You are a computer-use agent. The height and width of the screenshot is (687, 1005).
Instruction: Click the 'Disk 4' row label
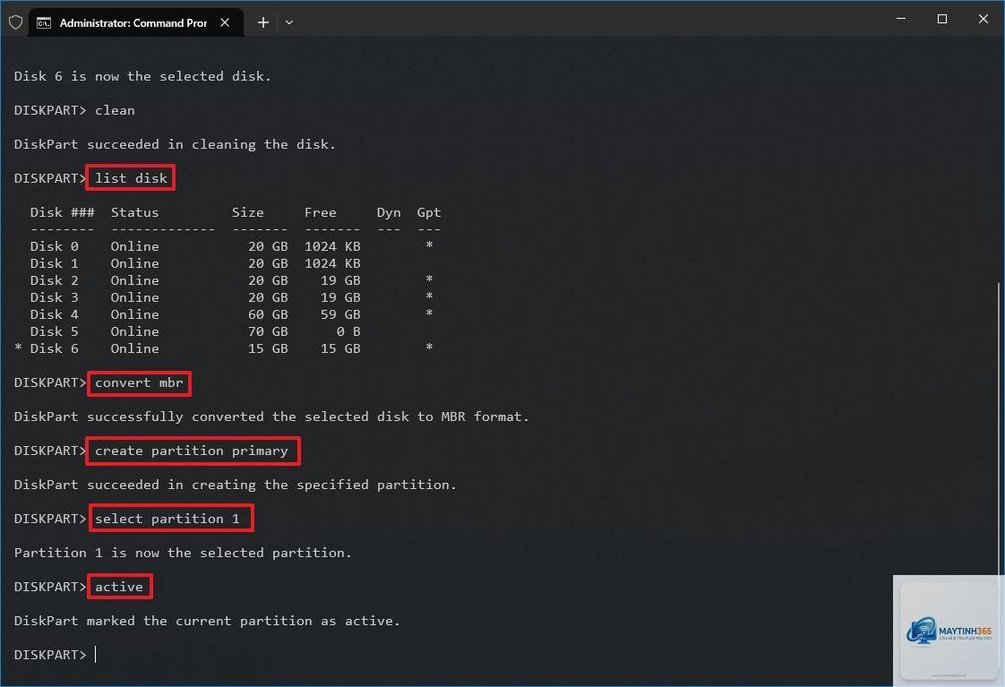pyautogui.click(x=55, y=314)
